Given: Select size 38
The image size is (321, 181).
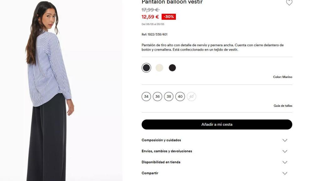Looking at the screenshot, I should pyautogui.click(x=169, y=96).
